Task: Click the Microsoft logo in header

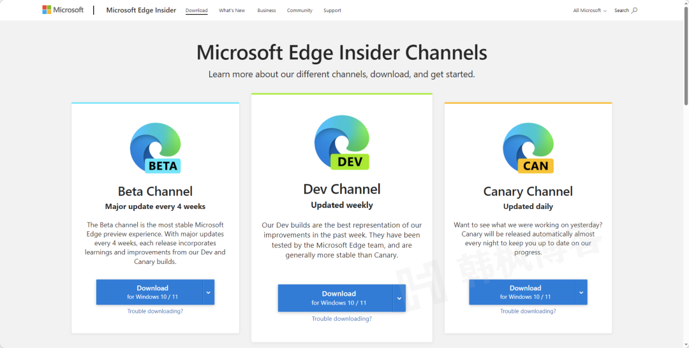Action: [x=63, y=10]
